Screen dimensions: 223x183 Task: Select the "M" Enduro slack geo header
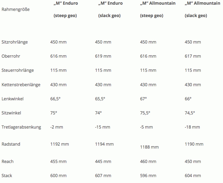tap(110, 9)
